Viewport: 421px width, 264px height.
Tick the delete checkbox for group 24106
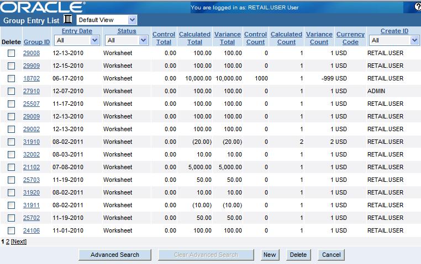[11, 230]
